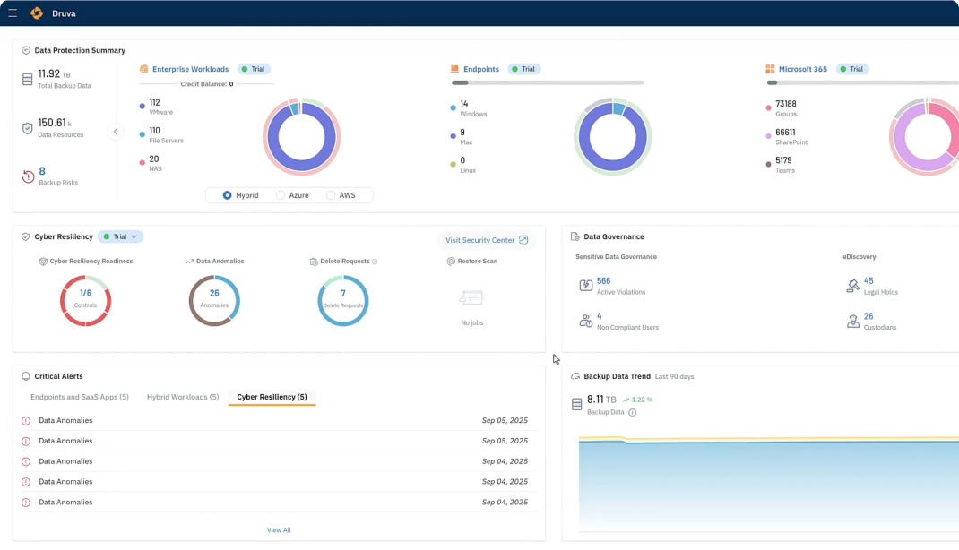Screen dimensions: 959x550
Task: Select the AWS radio button
Action: [331, 195]
